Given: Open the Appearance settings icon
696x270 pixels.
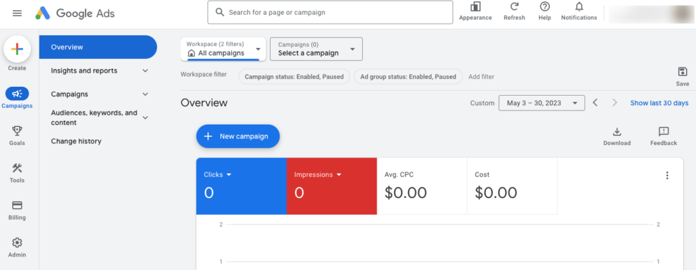Looking at the screenshot, I should tap(475, 12).
